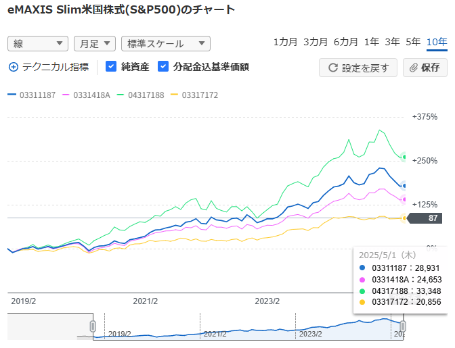The width and height of the screenshot is (455, 348).
Task: Select the 3カ月 period tab
Action: click(x=316, y=42)
